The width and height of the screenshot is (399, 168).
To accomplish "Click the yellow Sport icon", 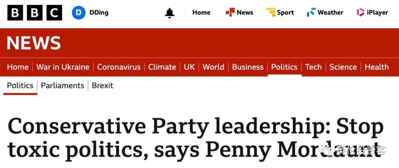I will (271, 12).
